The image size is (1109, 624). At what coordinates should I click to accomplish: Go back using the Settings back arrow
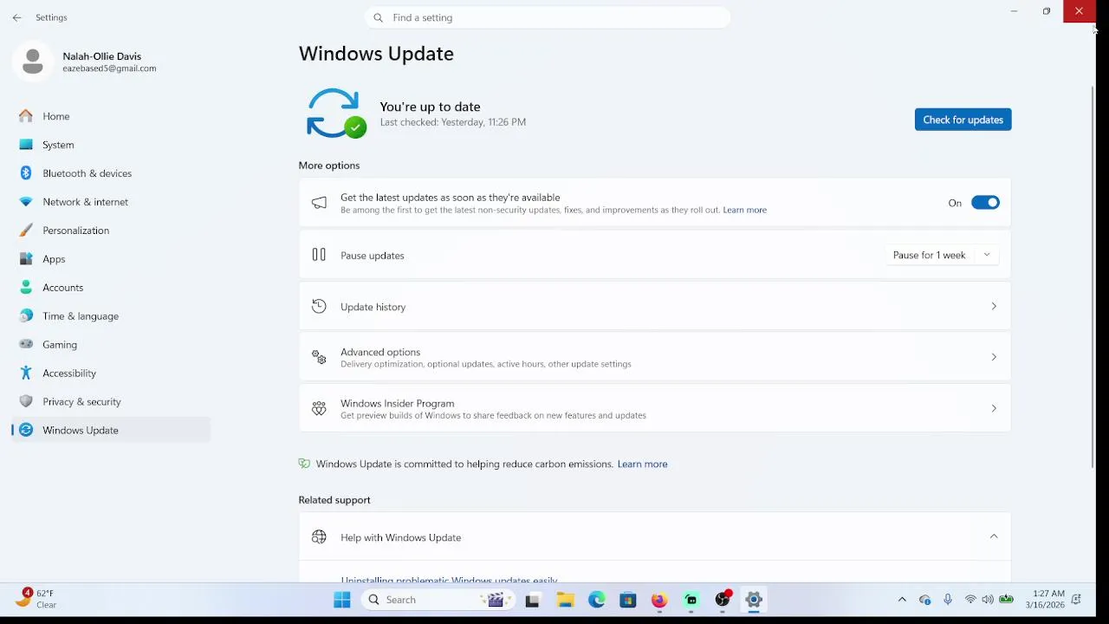click(17, 17)
